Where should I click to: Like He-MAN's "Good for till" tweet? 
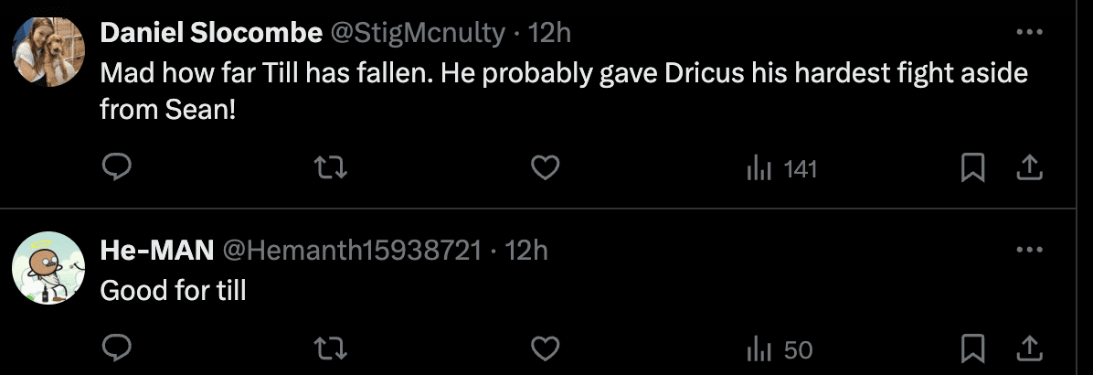coord(546,349)
